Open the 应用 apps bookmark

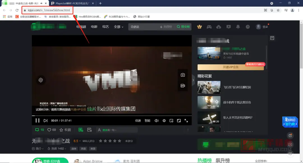pyautogui.click(x=8, y=17)
